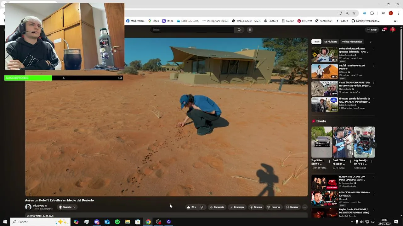Open the Duki short thumbnail
This screenshot has width=403, height=226.
pos(343,142)
